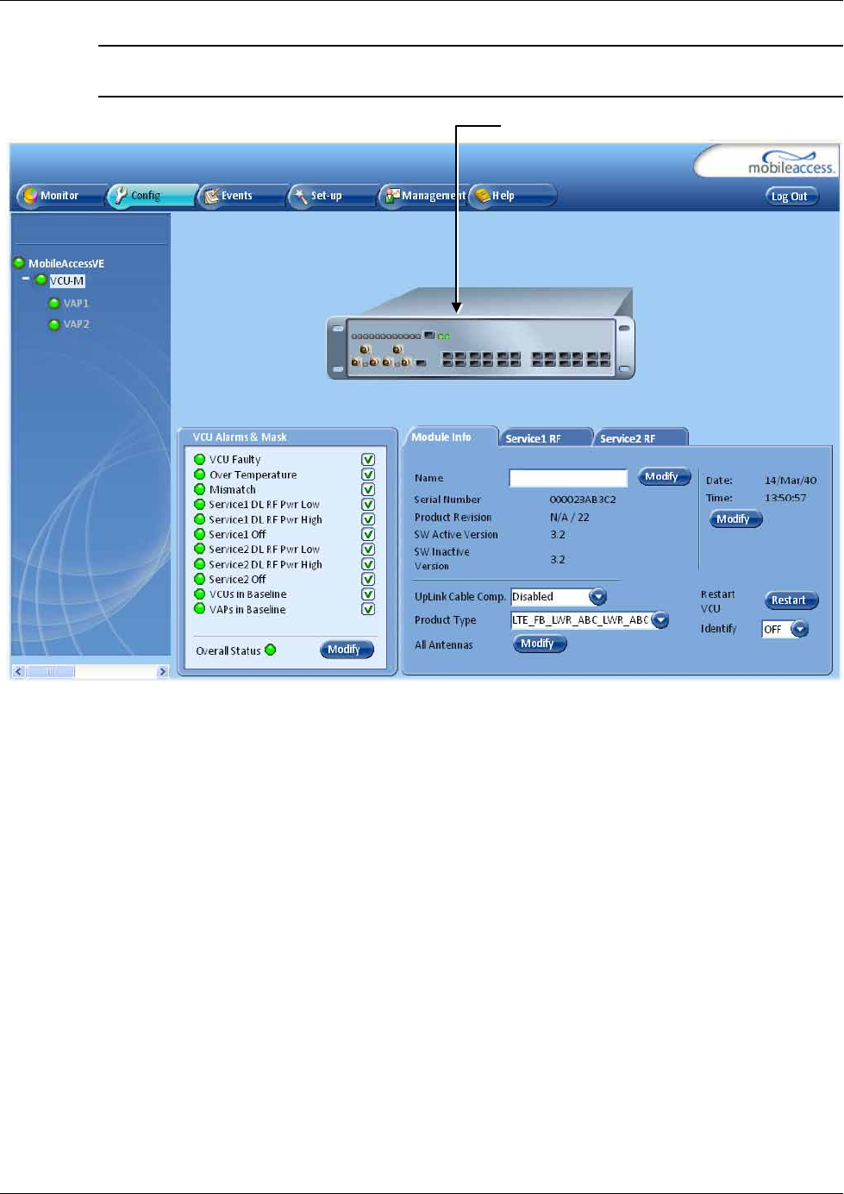Switch to the Config tab
The height and width of the screenshot is (1194, 844).
pos(152,196)
